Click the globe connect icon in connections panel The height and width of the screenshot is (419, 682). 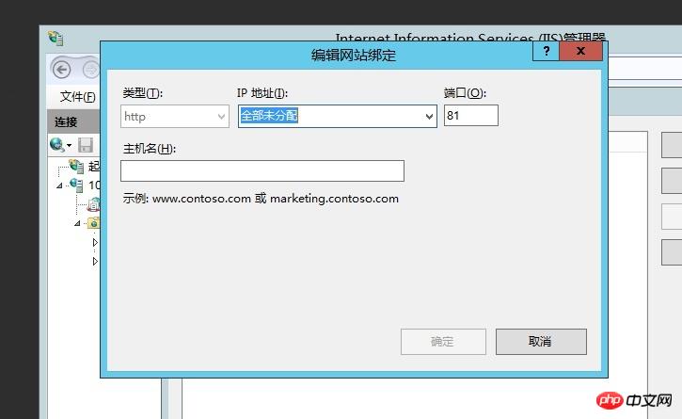[x=57, y=145]
